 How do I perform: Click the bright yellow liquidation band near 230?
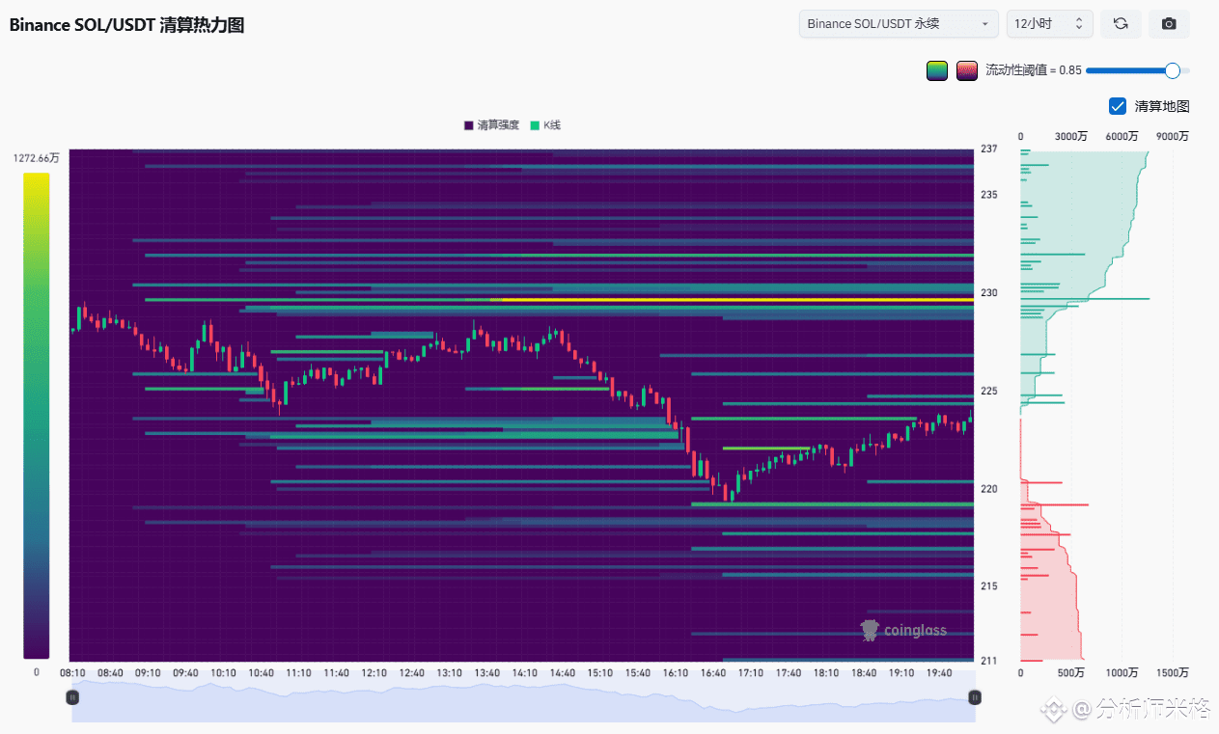tap(738, 300)
